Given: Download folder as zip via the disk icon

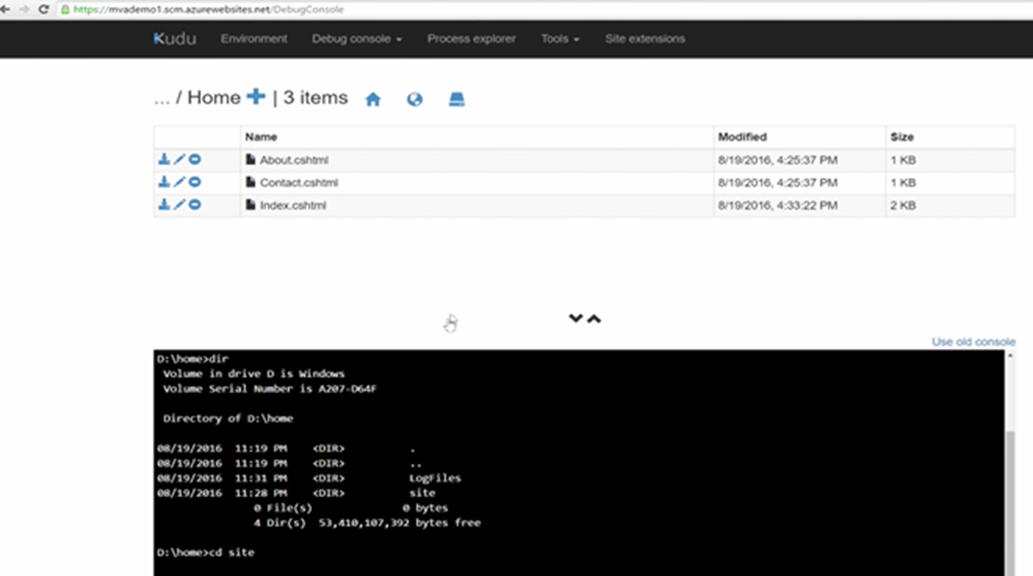Looking at the screenshot, I should point(455,99).
